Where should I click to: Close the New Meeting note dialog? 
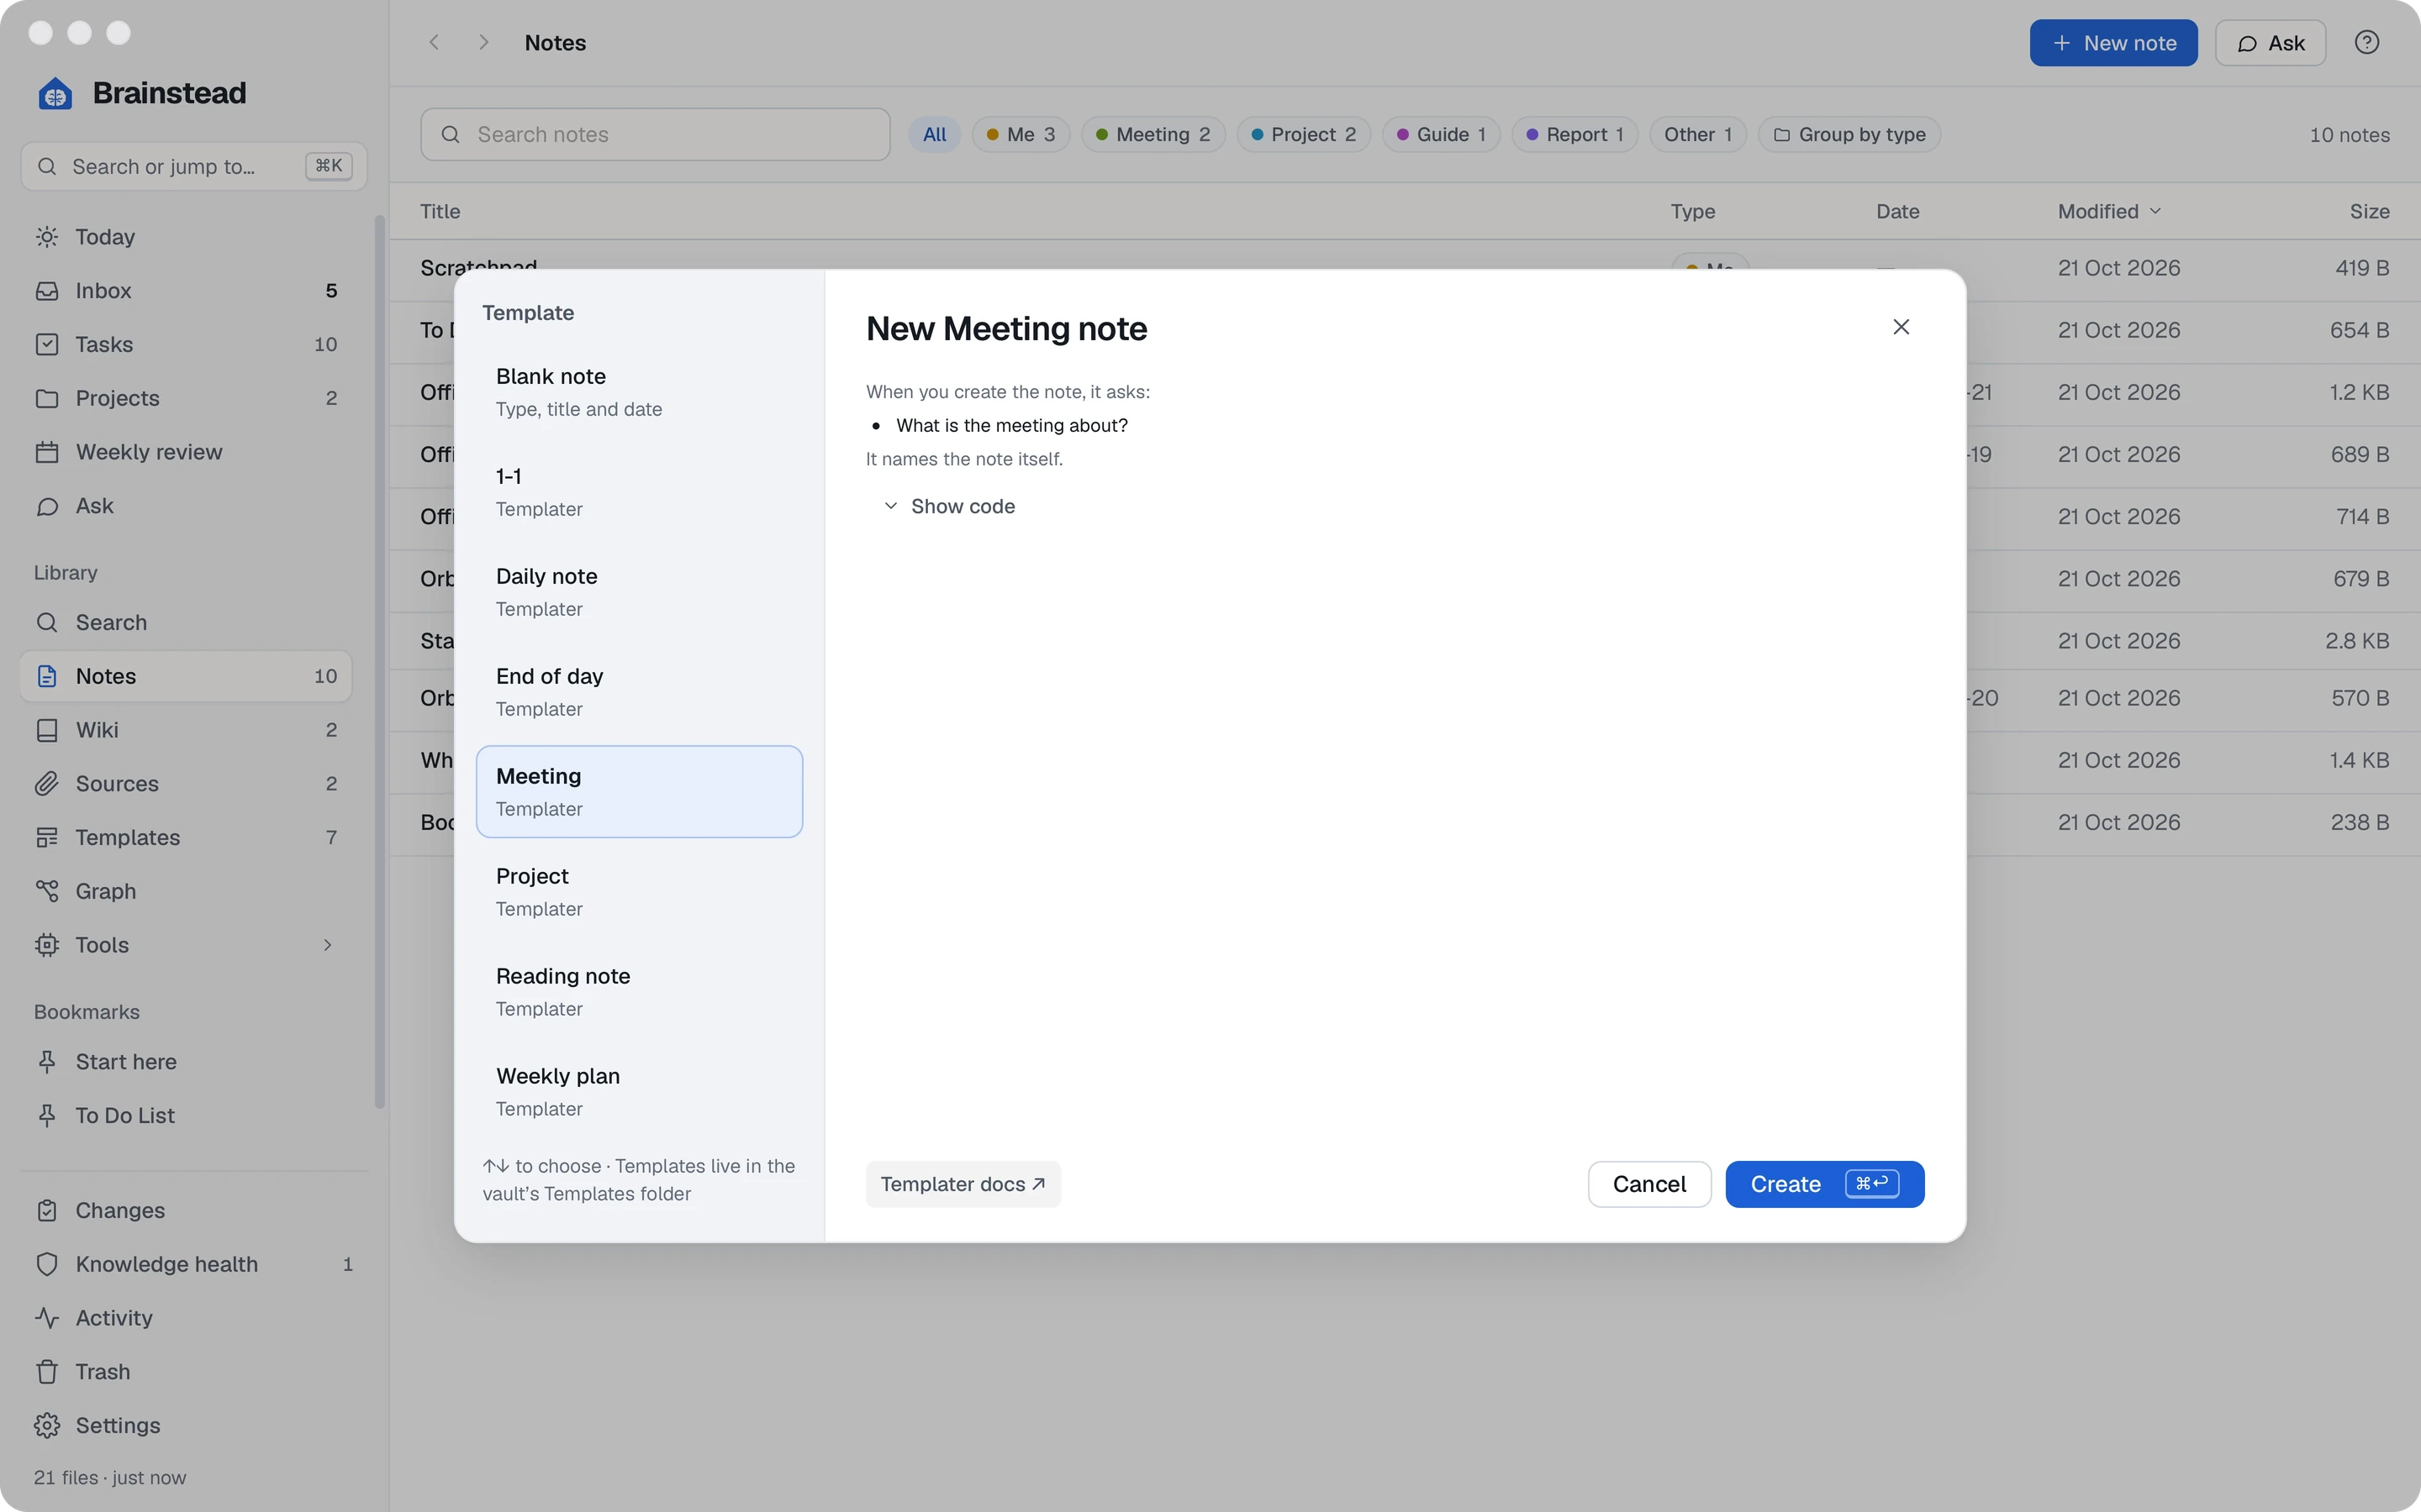click(1901, 327)
